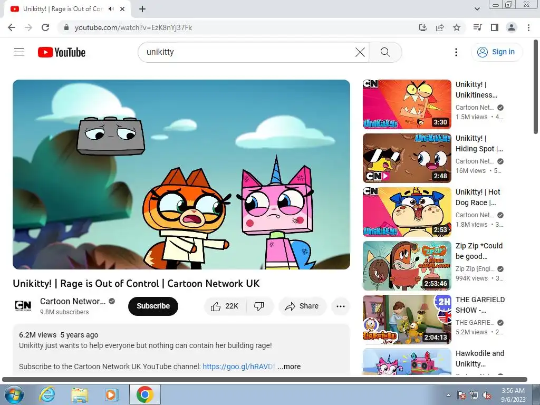Screen dimensions: 540x405
Task: Open Chrome profile avatar
Action: [512, 27]
